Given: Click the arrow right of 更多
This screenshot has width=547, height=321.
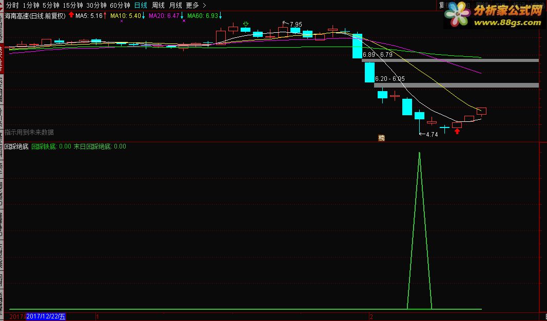Looking at the screenshot, I should coord(204,5).
